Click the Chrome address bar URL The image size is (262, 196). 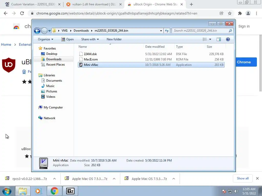pos(117,13)
